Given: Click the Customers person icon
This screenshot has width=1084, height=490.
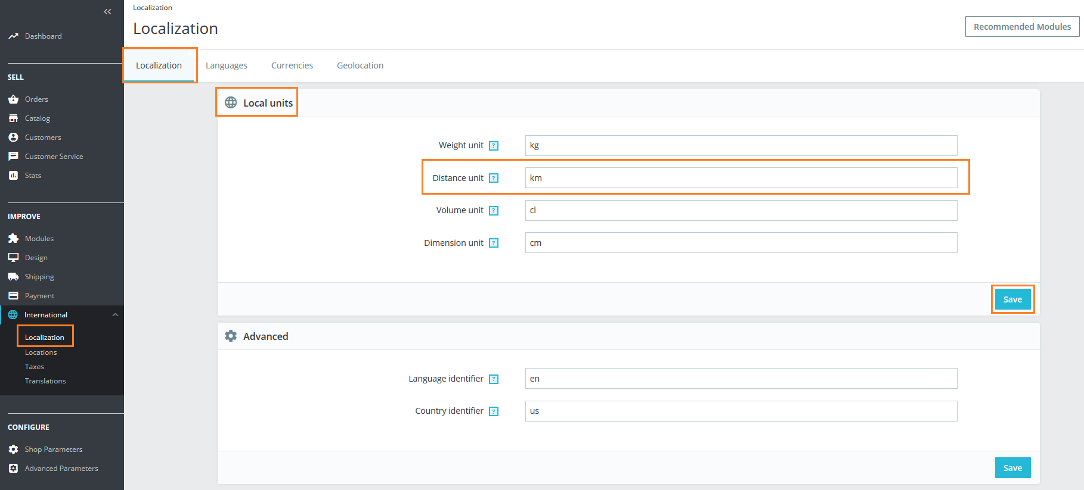Looking at the screenshot, I should point(13,138).
